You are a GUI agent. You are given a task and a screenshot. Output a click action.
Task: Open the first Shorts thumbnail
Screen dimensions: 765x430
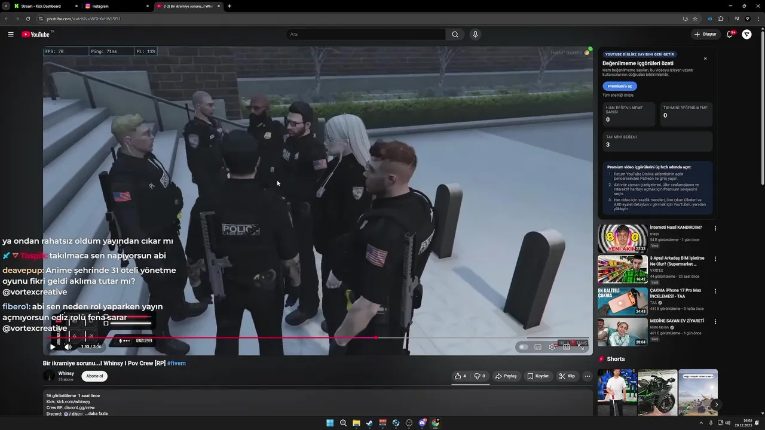pos(617,392)
